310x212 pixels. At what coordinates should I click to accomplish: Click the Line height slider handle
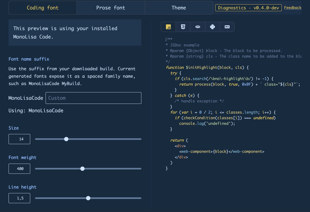pos(88,198)
